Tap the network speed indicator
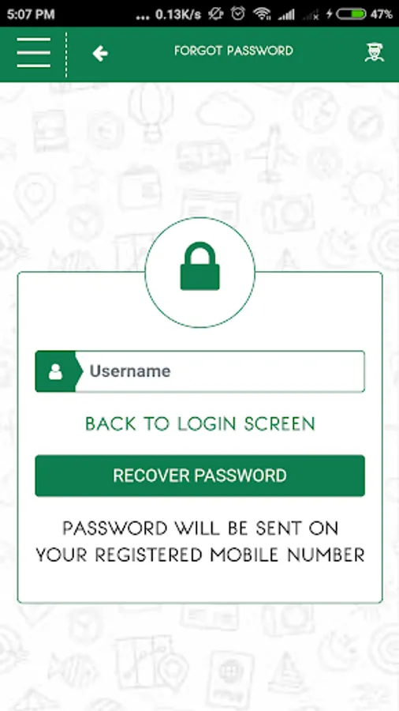This screenshot has width=399, height=711. click(178, 14)
